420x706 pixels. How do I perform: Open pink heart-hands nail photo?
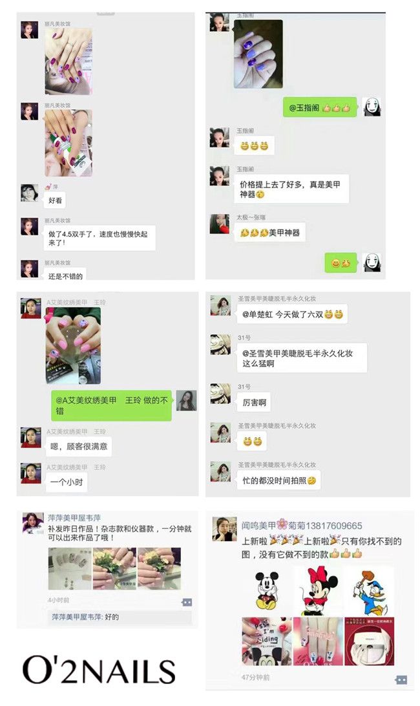tap(73, 346)
